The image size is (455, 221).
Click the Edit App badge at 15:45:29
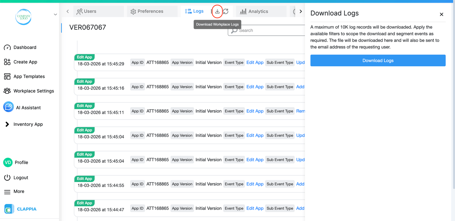click(85, 57)
